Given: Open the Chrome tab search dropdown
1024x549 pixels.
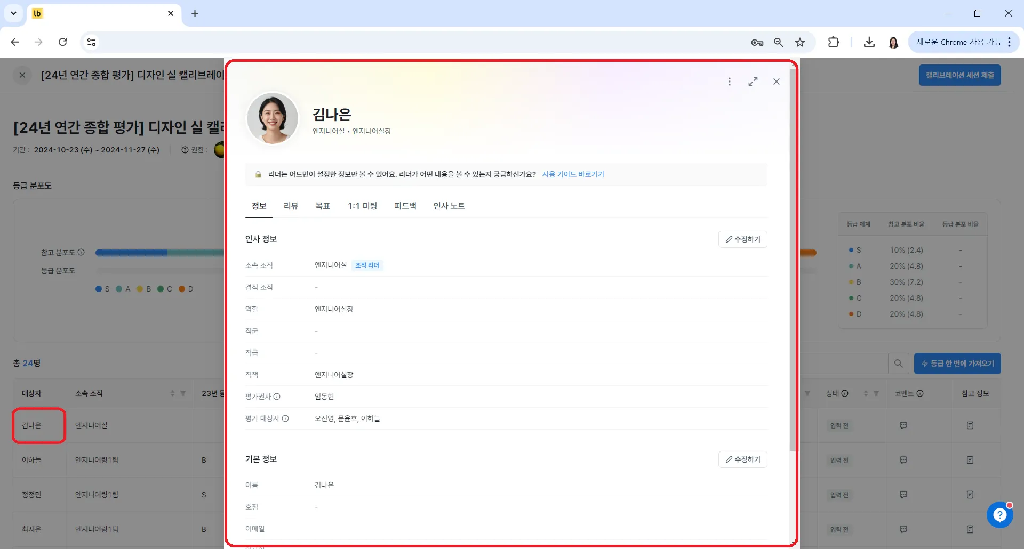Looking at the screenshot, I should click(x=13, y=13).
